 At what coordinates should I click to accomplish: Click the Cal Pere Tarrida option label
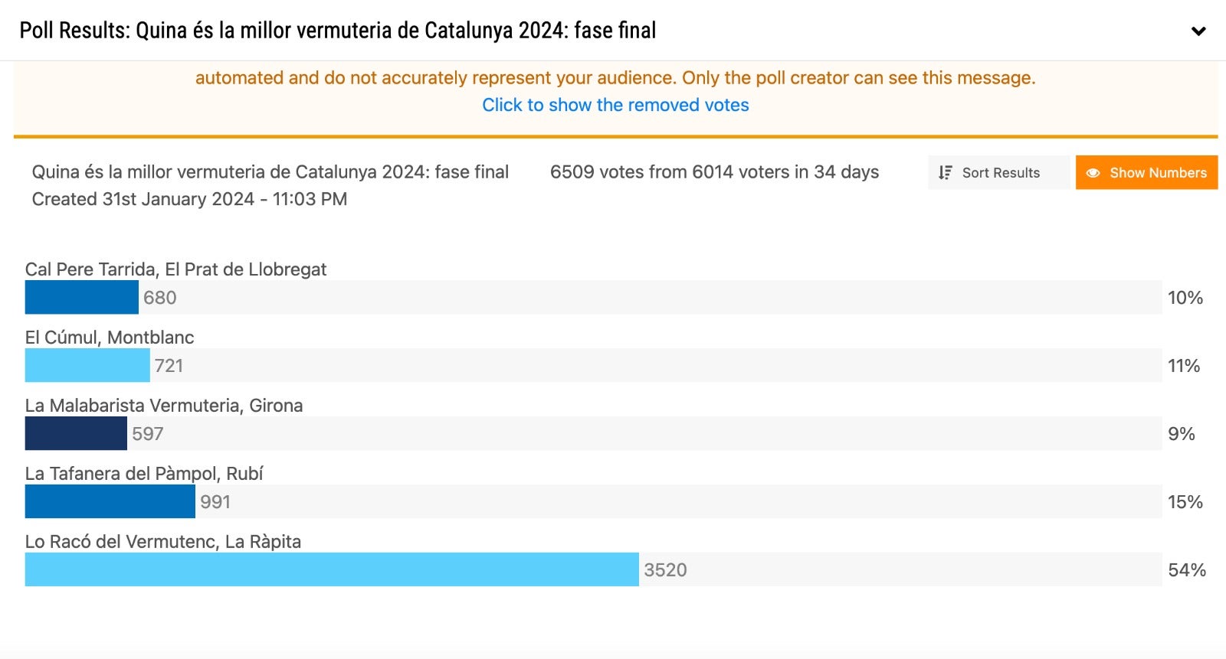(x=175, y=269)
